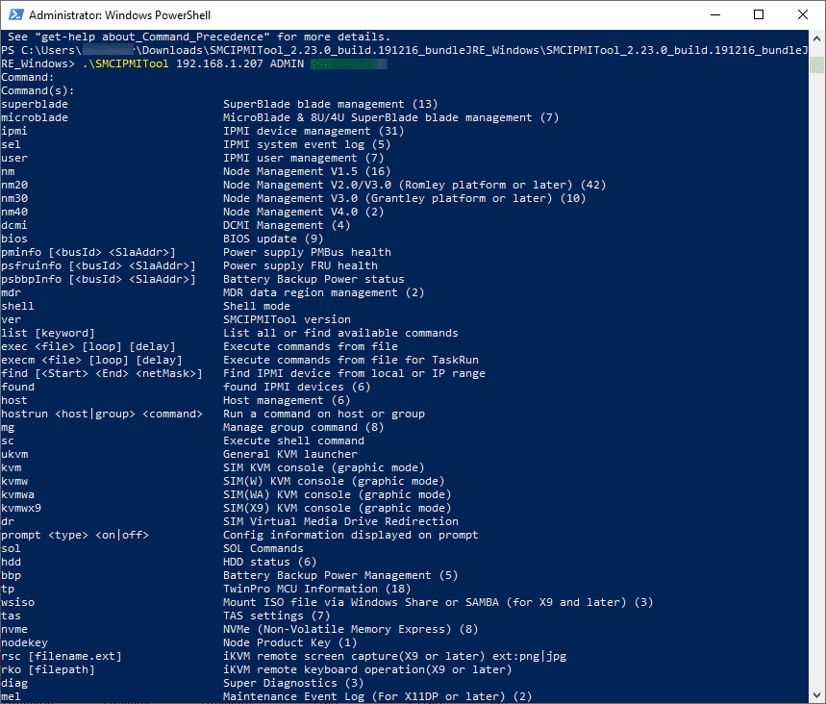Viewport: 826px width, 704px height.
Task: Click 'MDR data region management (2)' text
Action: pos(323,292)
